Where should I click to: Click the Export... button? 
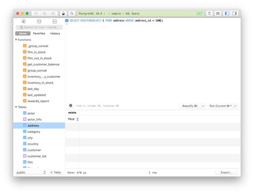226,173
